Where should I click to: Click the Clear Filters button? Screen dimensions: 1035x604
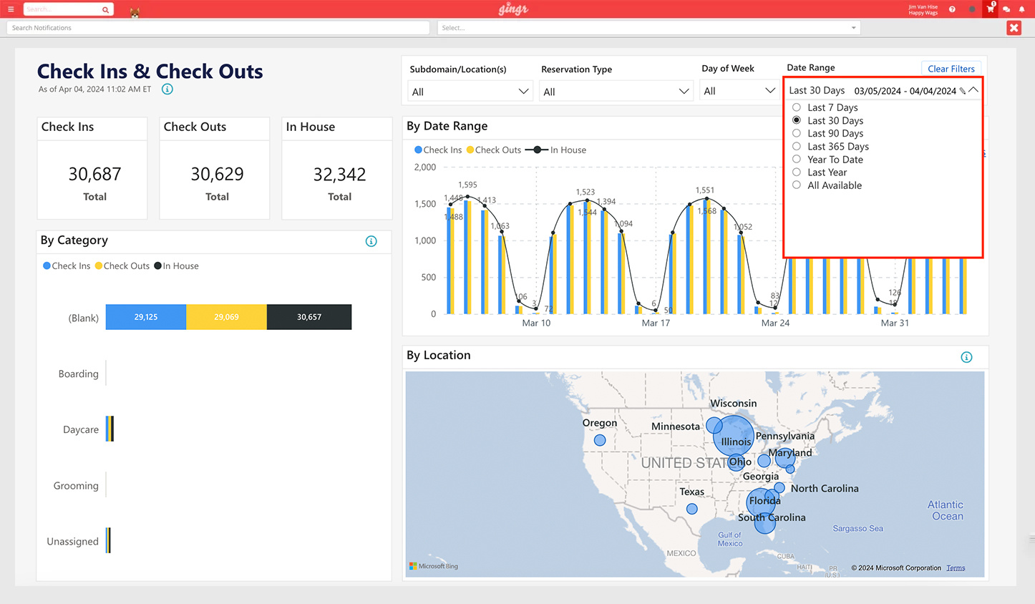click(951, 69)
